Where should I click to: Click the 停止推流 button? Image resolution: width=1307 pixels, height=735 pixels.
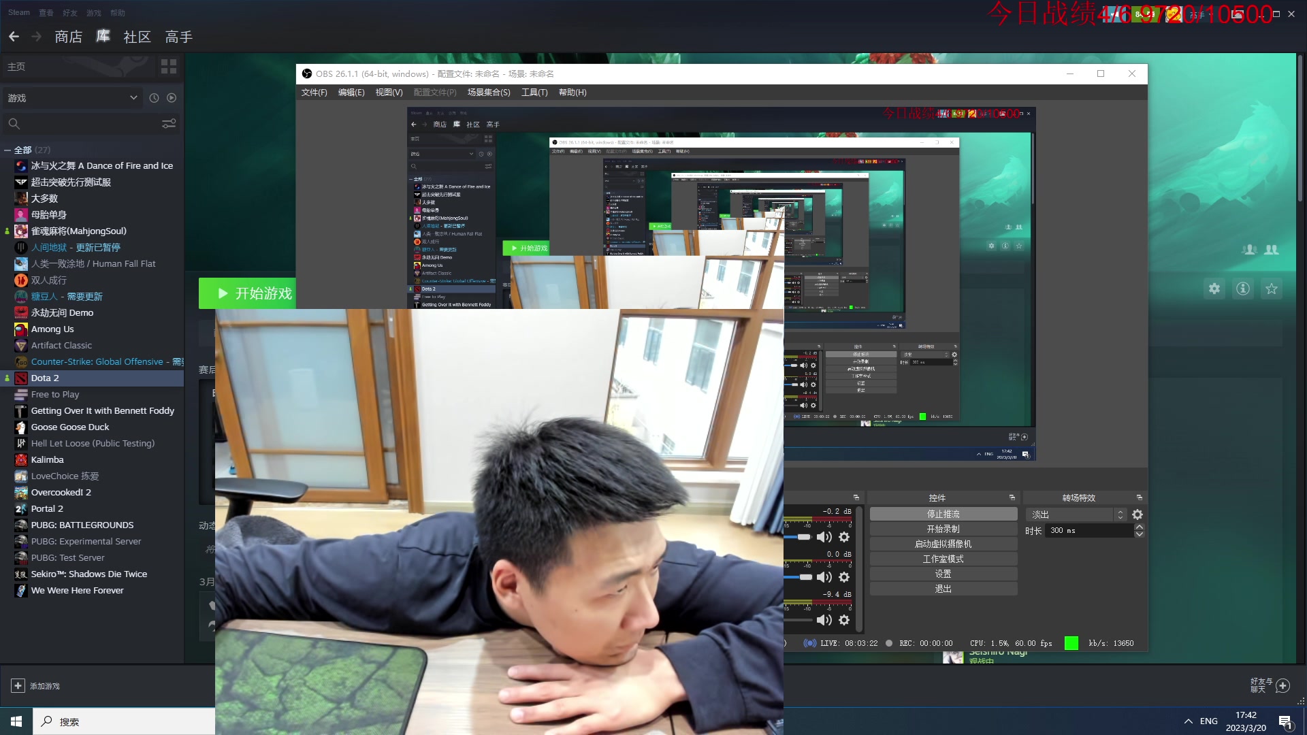[943, 514]
